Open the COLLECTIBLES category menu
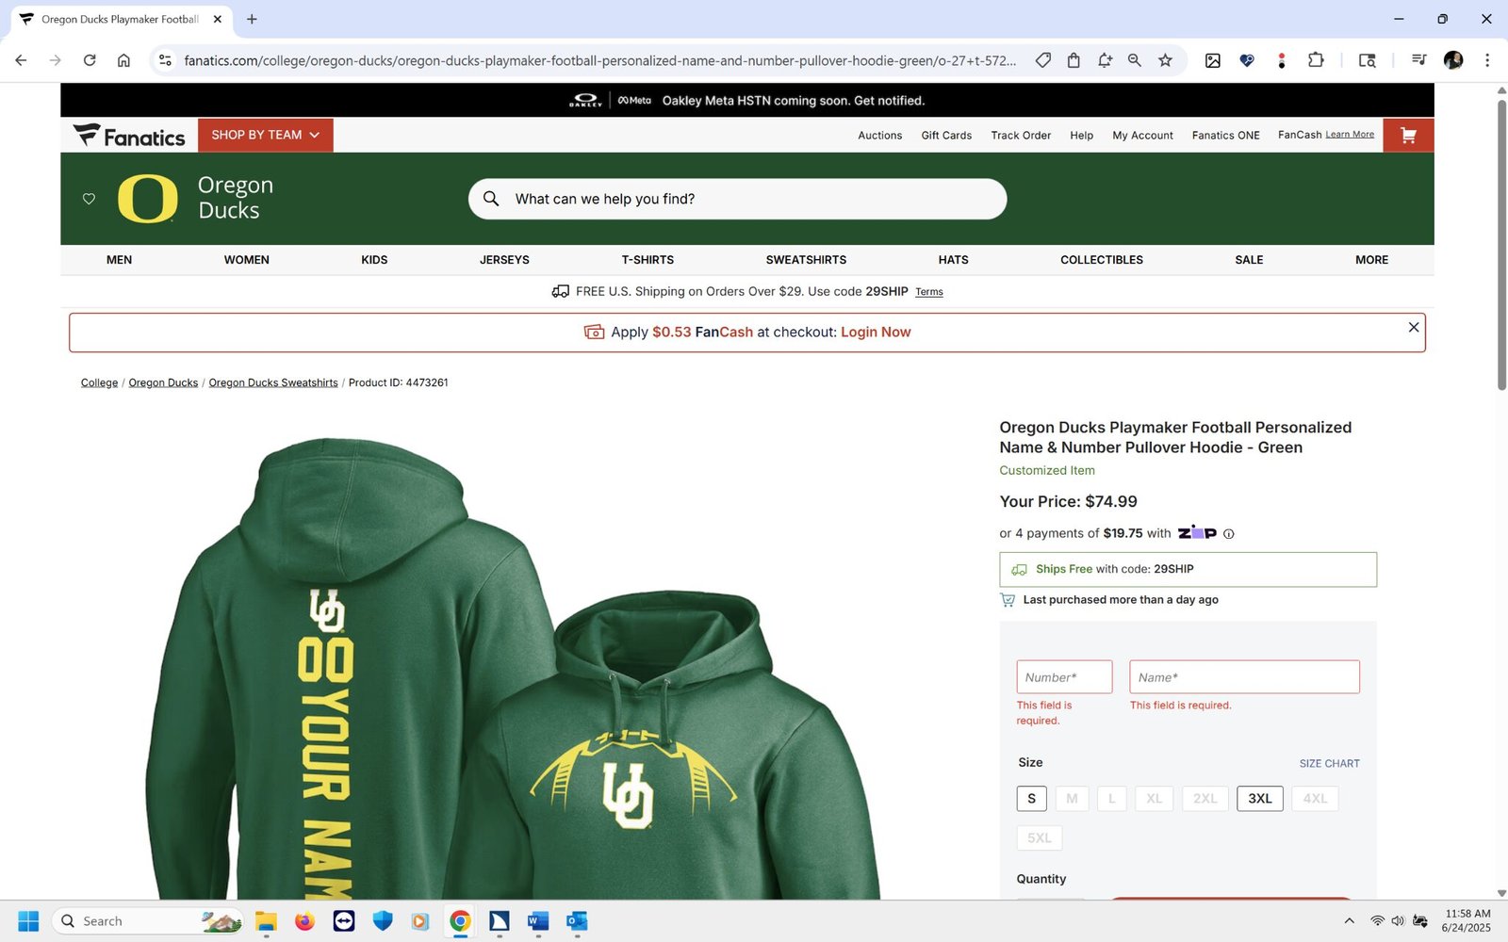 point(1101,260)
